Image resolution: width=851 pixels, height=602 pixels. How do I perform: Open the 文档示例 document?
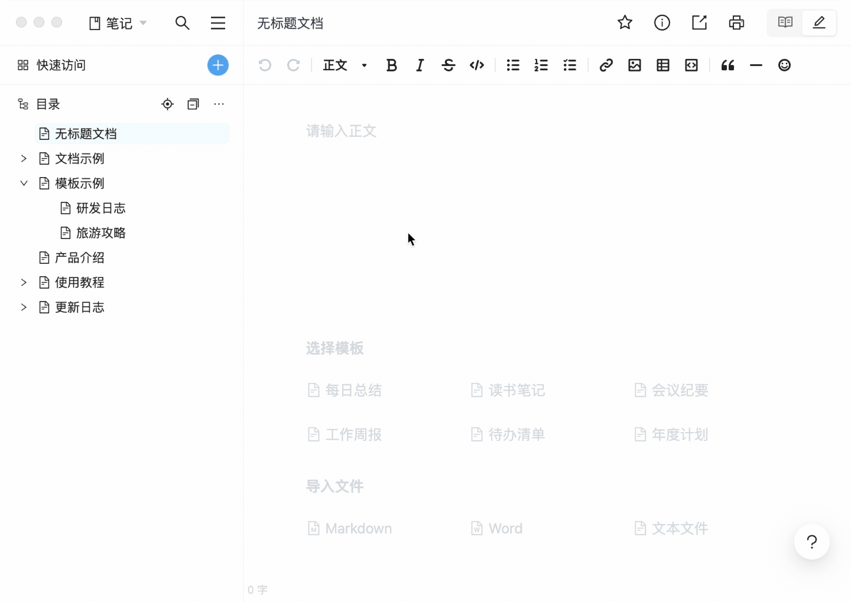[x=79, y=158]
